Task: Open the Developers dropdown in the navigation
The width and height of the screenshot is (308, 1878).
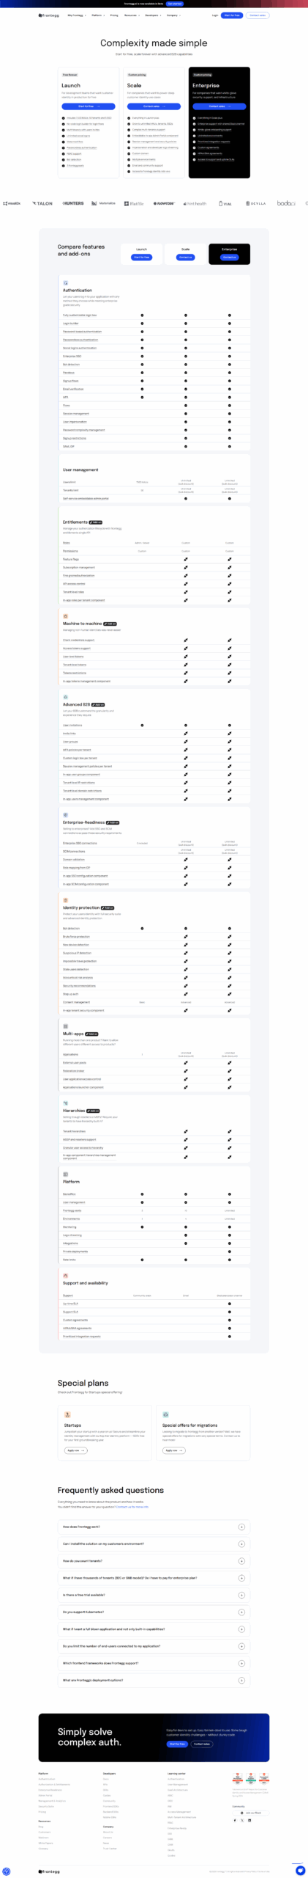Action: 152,15
